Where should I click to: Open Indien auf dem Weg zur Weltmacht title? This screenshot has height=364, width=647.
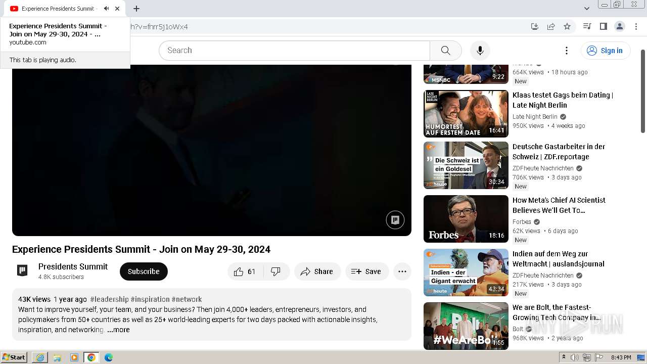click(x=559, y=259)
